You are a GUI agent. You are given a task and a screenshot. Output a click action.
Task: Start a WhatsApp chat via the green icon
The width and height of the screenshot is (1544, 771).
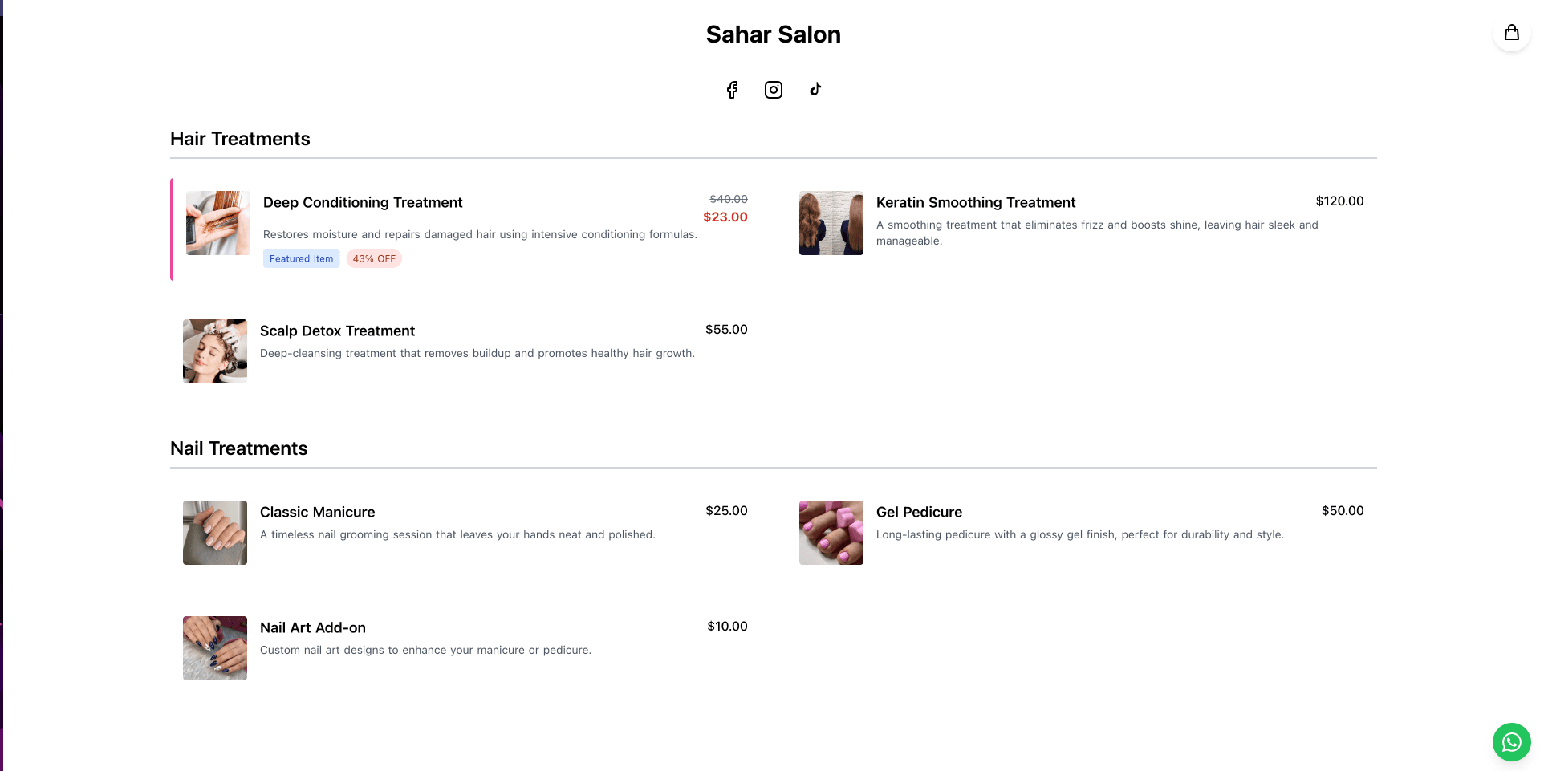pos(1511,742)
